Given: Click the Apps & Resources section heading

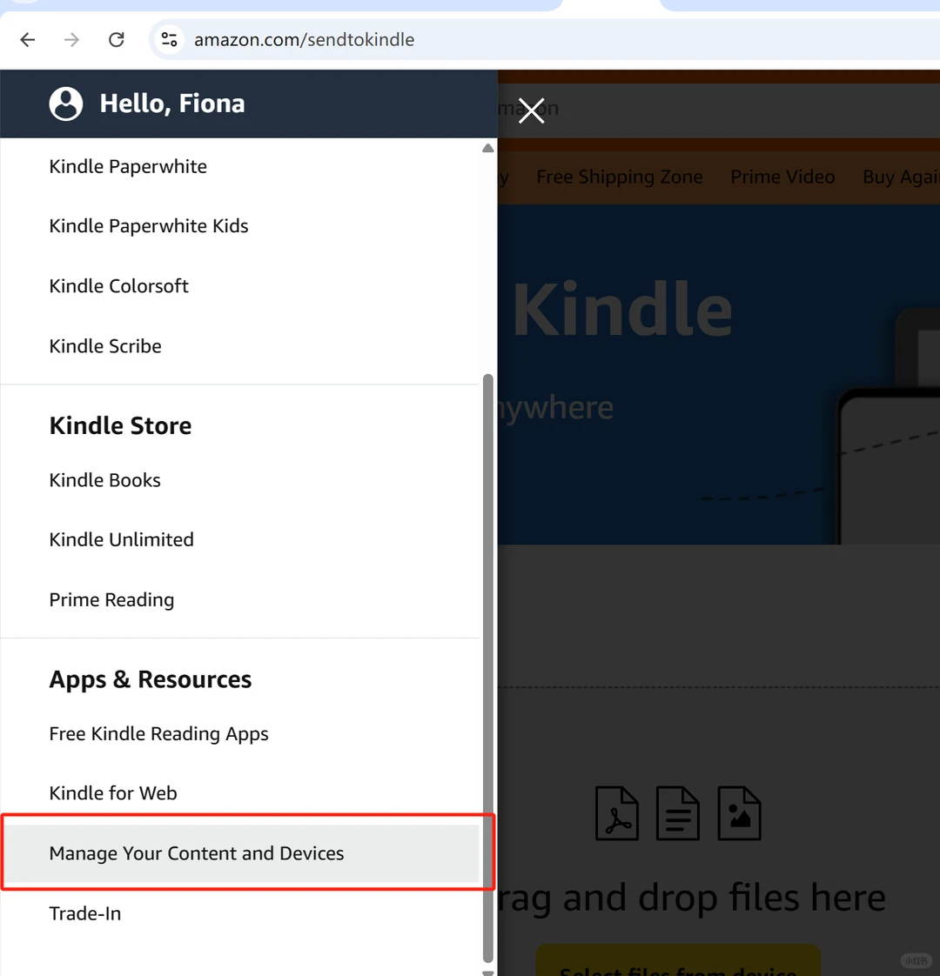Looking at the screenshot, I should (x=150, y=679).
